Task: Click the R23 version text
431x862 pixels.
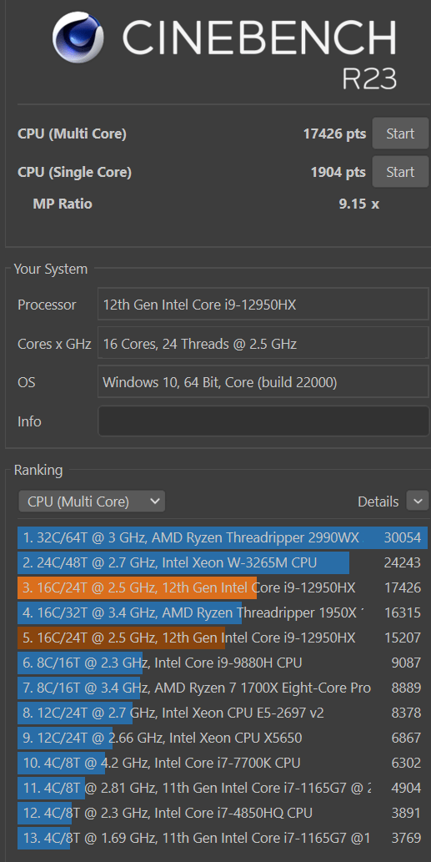Action: [x=369, y=78]
